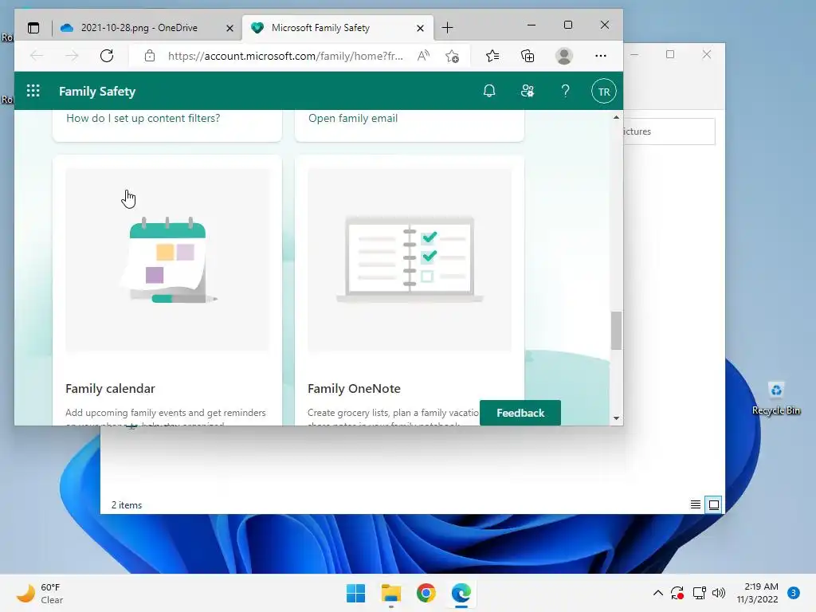Open the browser profile icon
Image resolution: width=816 pixels, height=612 pixels.
click(x=564, y=56)
